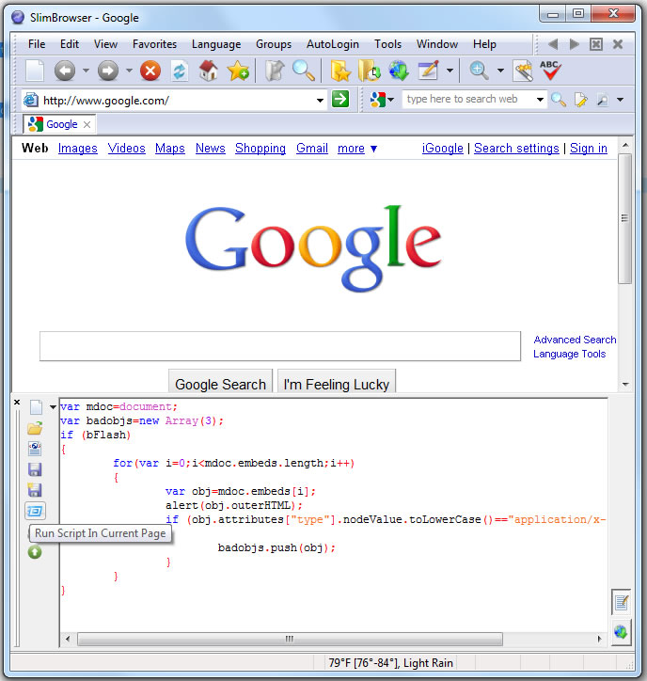Open the Favorites folder star icon
This screenshot has width=647, height=681.
(x=340, y=71)
